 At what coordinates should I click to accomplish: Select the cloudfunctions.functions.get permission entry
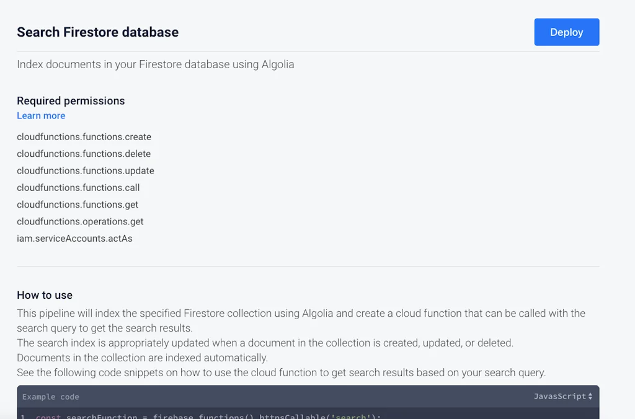tap(77, 205)
